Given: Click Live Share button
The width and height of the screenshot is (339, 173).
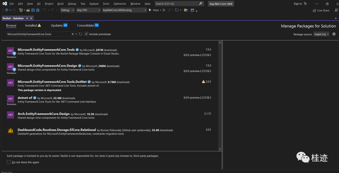Looking at the screenshot, I should (321, 10).
